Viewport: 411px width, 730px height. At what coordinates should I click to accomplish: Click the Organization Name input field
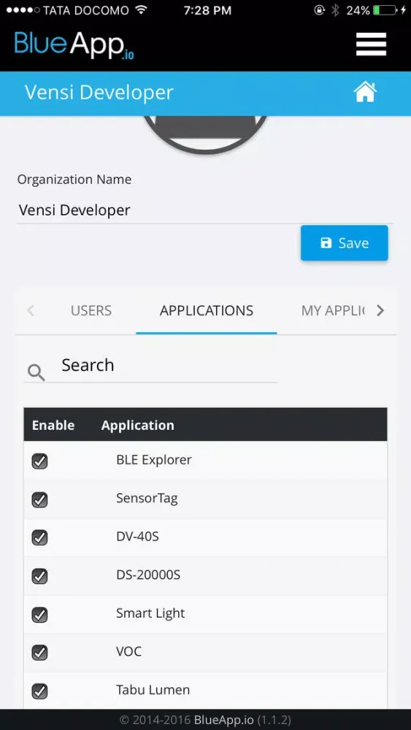(205, 210)
